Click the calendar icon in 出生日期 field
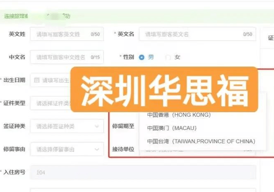This screenshot has width=274, height=192. [37, 80]
